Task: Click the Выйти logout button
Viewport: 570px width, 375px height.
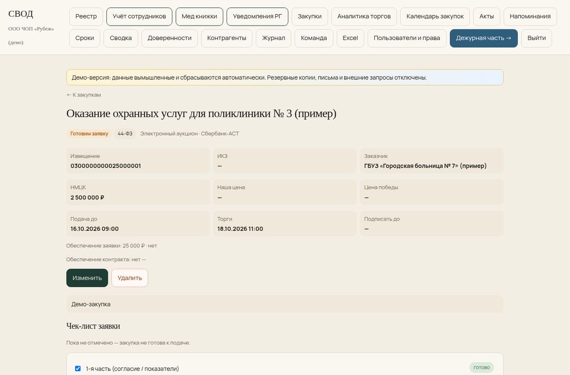Action: 536,38
